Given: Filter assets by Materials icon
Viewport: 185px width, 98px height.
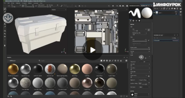Looking at the screenshot, I should (101, 61).
